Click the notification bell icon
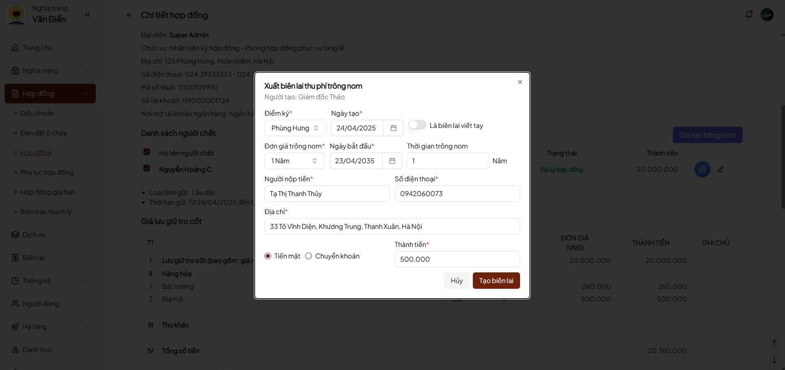Viewport: 785px width, 370px height. coord(748,15)
